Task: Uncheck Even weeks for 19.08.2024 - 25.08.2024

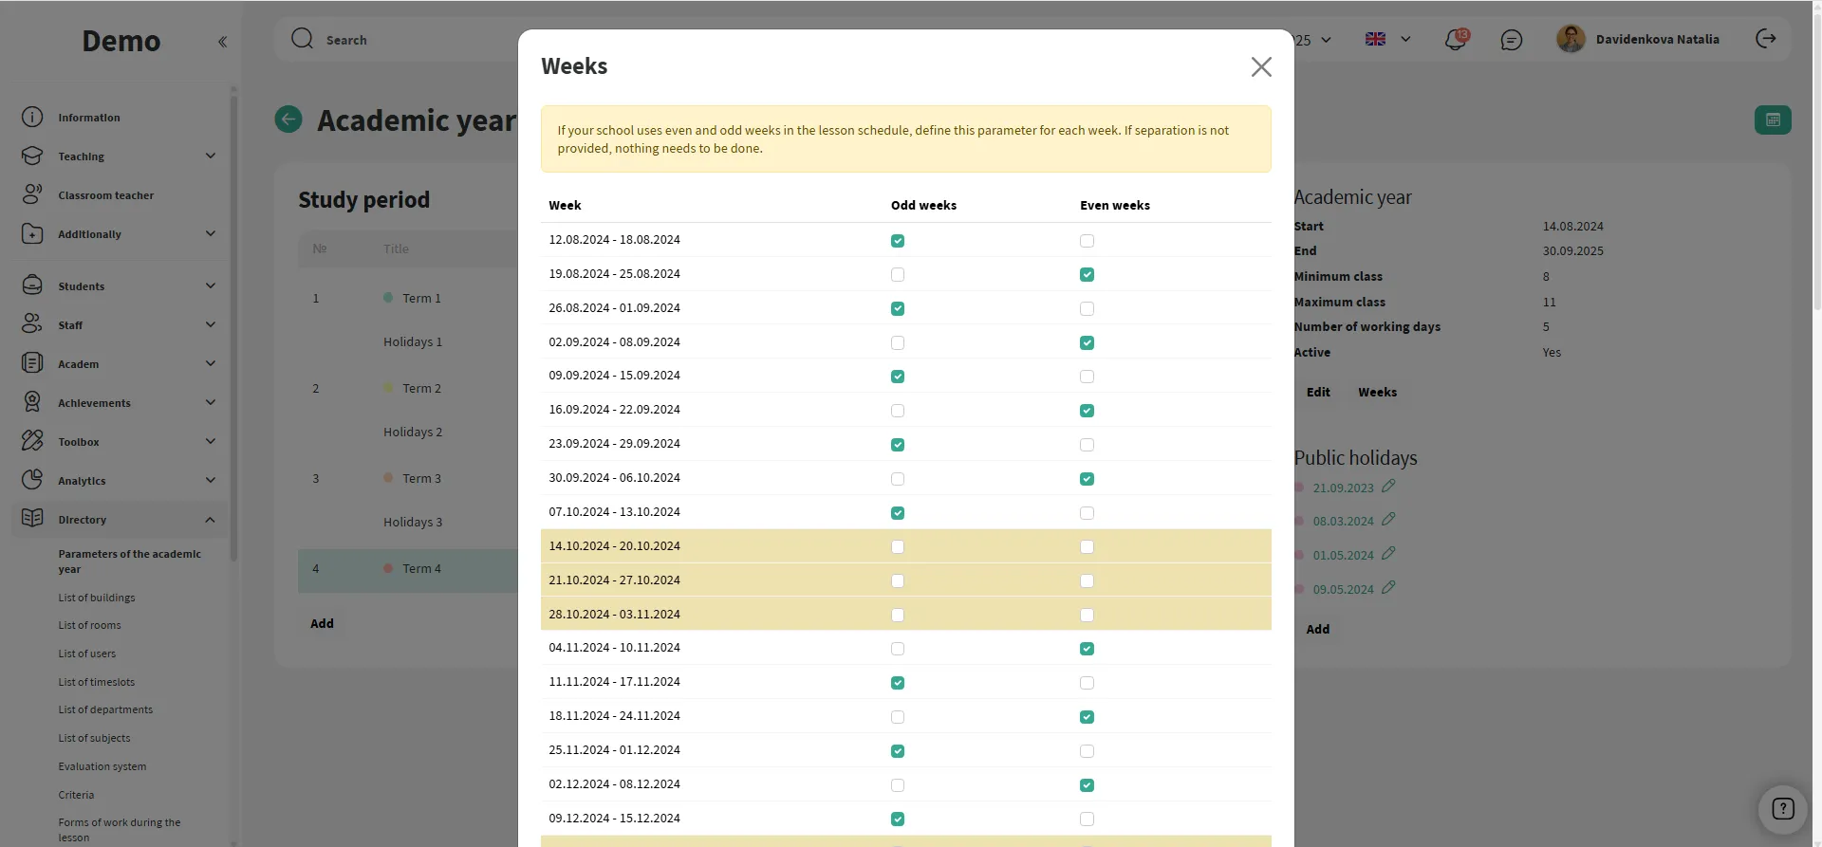Action: tap(1087, 275)
